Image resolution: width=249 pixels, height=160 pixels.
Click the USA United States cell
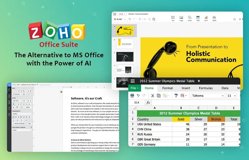click(154, 124)
